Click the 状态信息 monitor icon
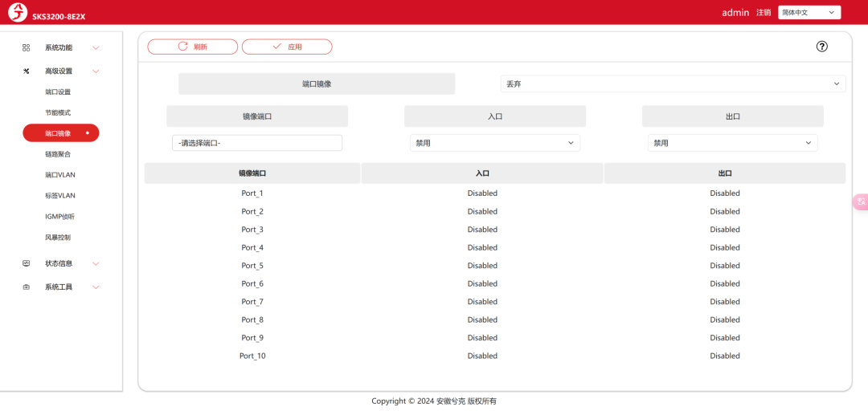This screenshot has width=868, height=411. [26, 263]
